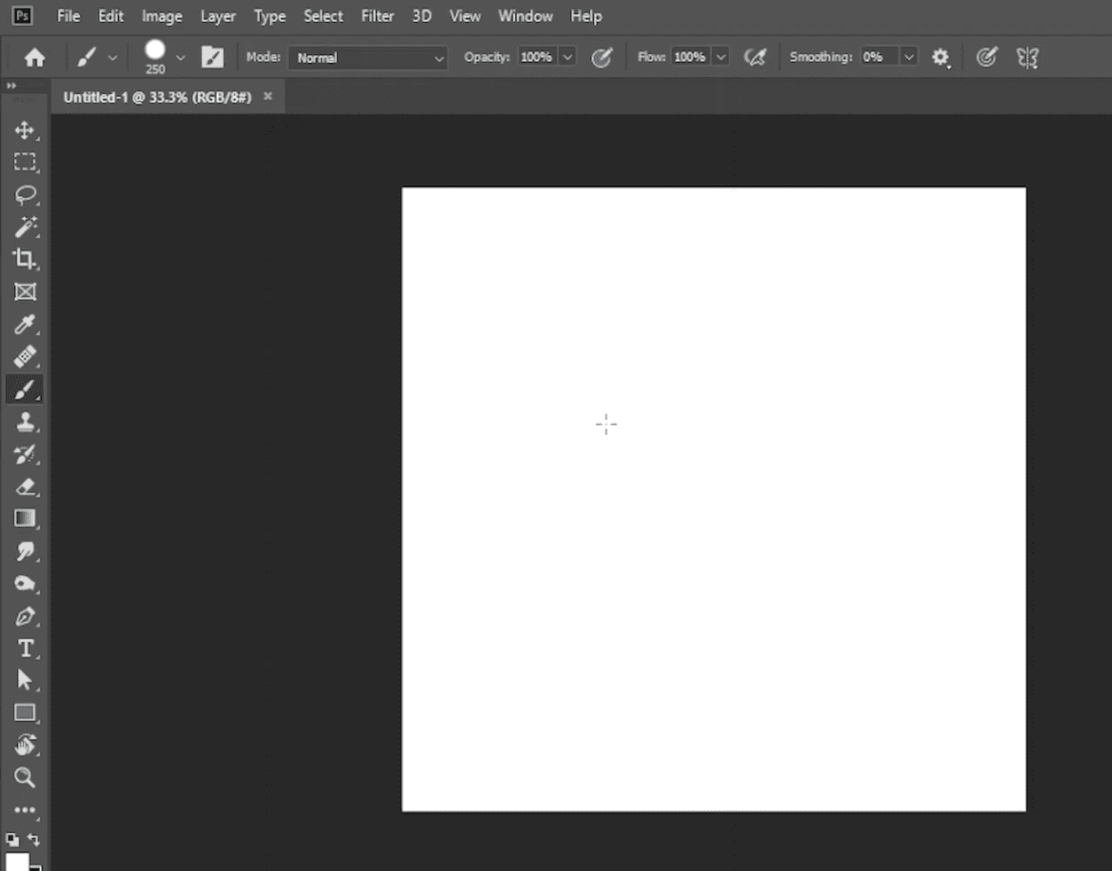1112x871 pixels.
Task: Open the 3D menu
Action: [422, 16]
